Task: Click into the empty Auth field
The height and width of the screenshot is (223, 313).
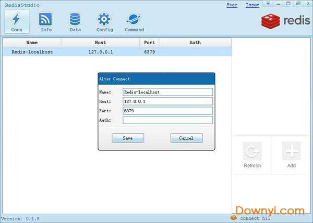Action: (x=167, y=120)
